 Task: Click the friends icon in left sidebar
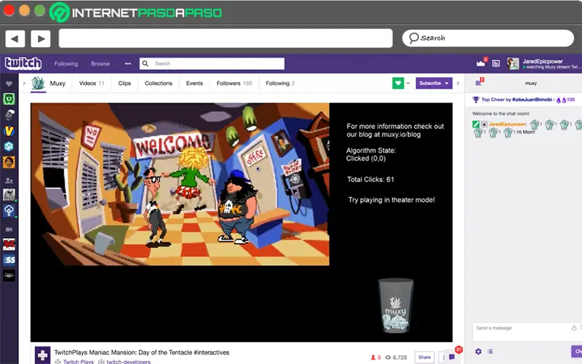9,181
